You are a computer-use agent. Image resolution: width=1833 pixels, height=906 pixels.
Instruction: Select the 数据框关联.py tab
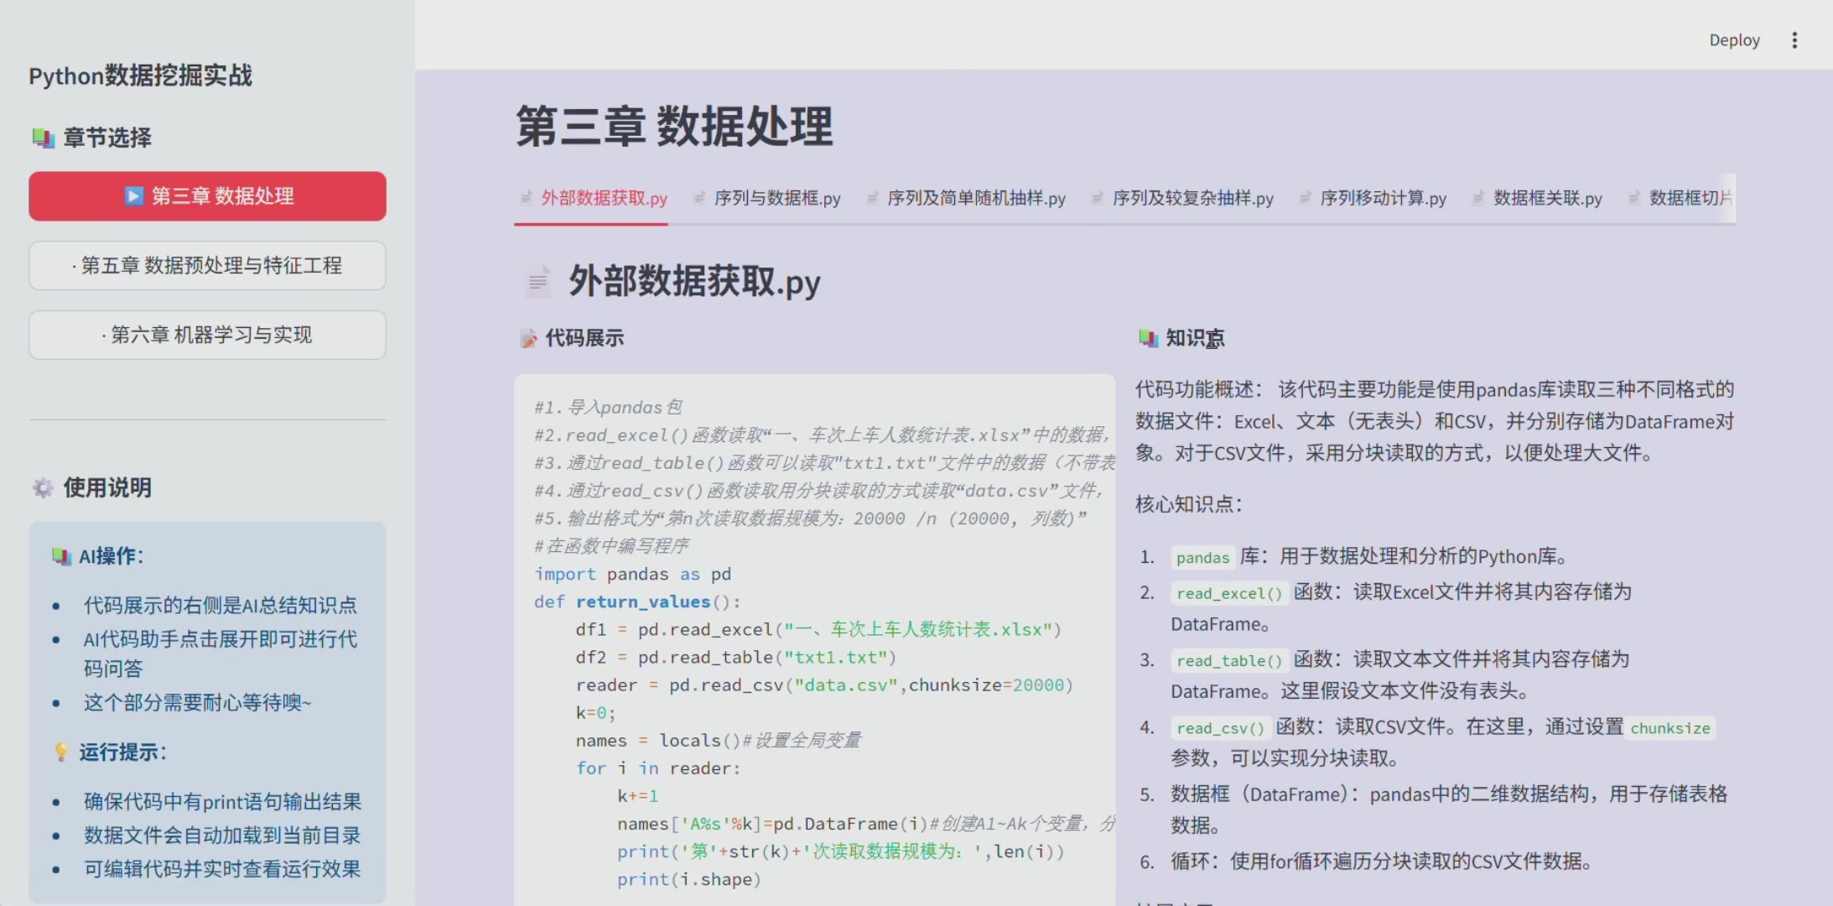pyautogui.click(x=1547, y=199)
